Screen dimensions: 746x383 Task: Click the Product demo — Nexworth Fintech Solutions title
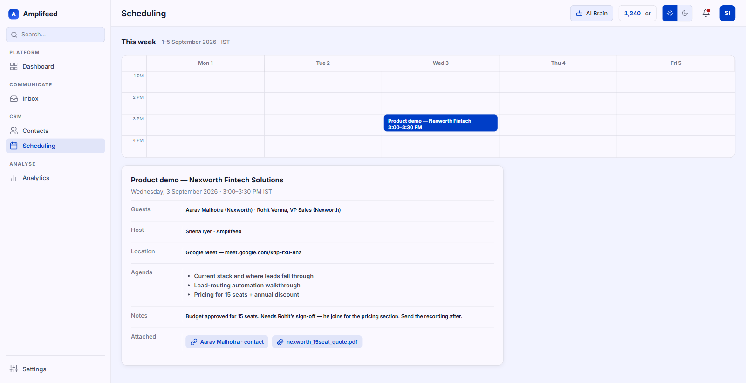click(207, 180)
